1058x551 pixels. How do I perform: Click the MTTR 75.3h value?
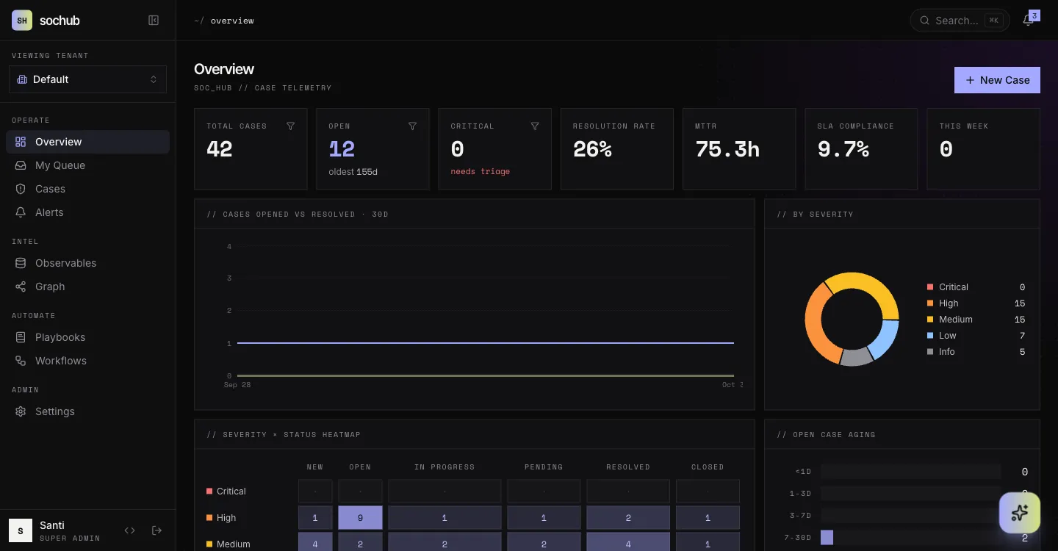727,149
